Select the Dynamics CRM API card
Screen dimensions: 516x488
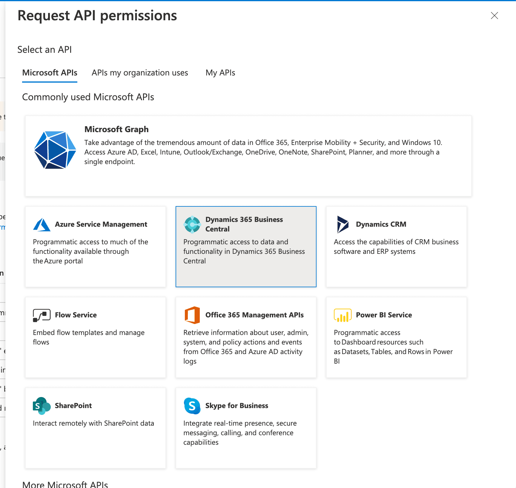point(396,247)
